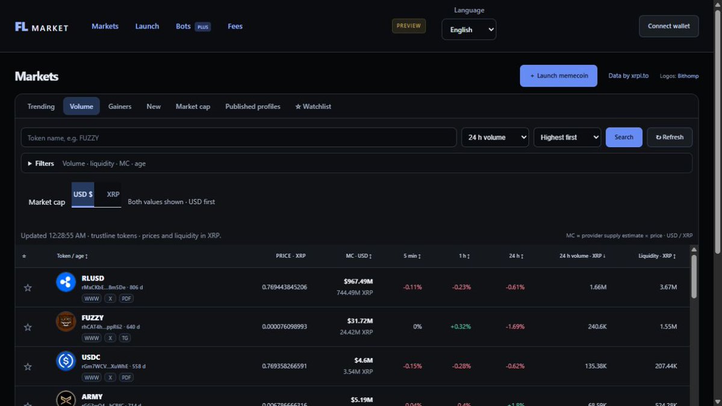Switch to the Published profiles tab
Image resolution: width=722 pixels, height=406 pixels.
tap(253, 106)
